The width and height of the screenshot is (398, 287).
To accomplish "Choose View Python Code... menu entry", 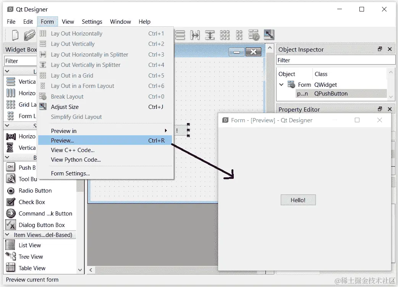I will (105, 160).
